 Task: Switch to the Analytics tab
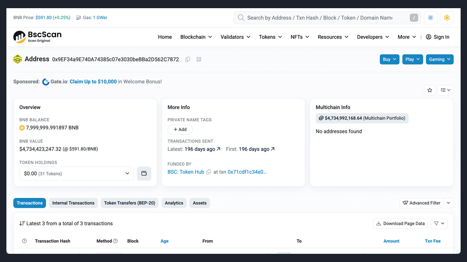[x=174, y=203]
